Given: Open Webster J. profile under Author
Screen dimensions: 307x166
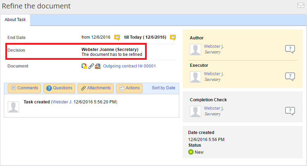Looking at the screenshot, I should (213, 46).
